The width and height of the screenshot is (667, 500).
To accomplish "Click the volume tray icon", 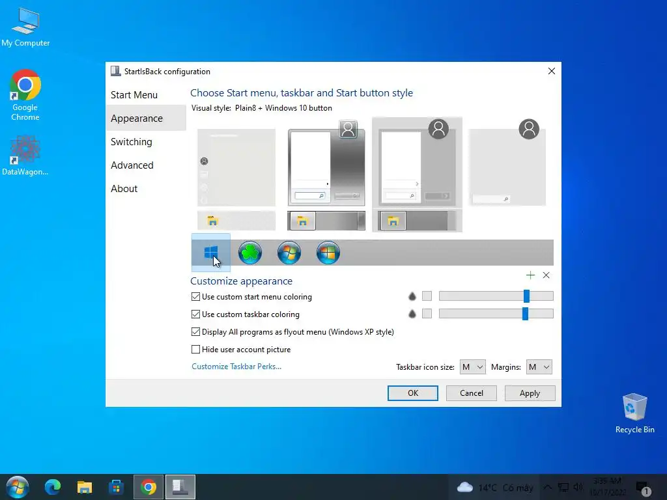I will (578, 487).
